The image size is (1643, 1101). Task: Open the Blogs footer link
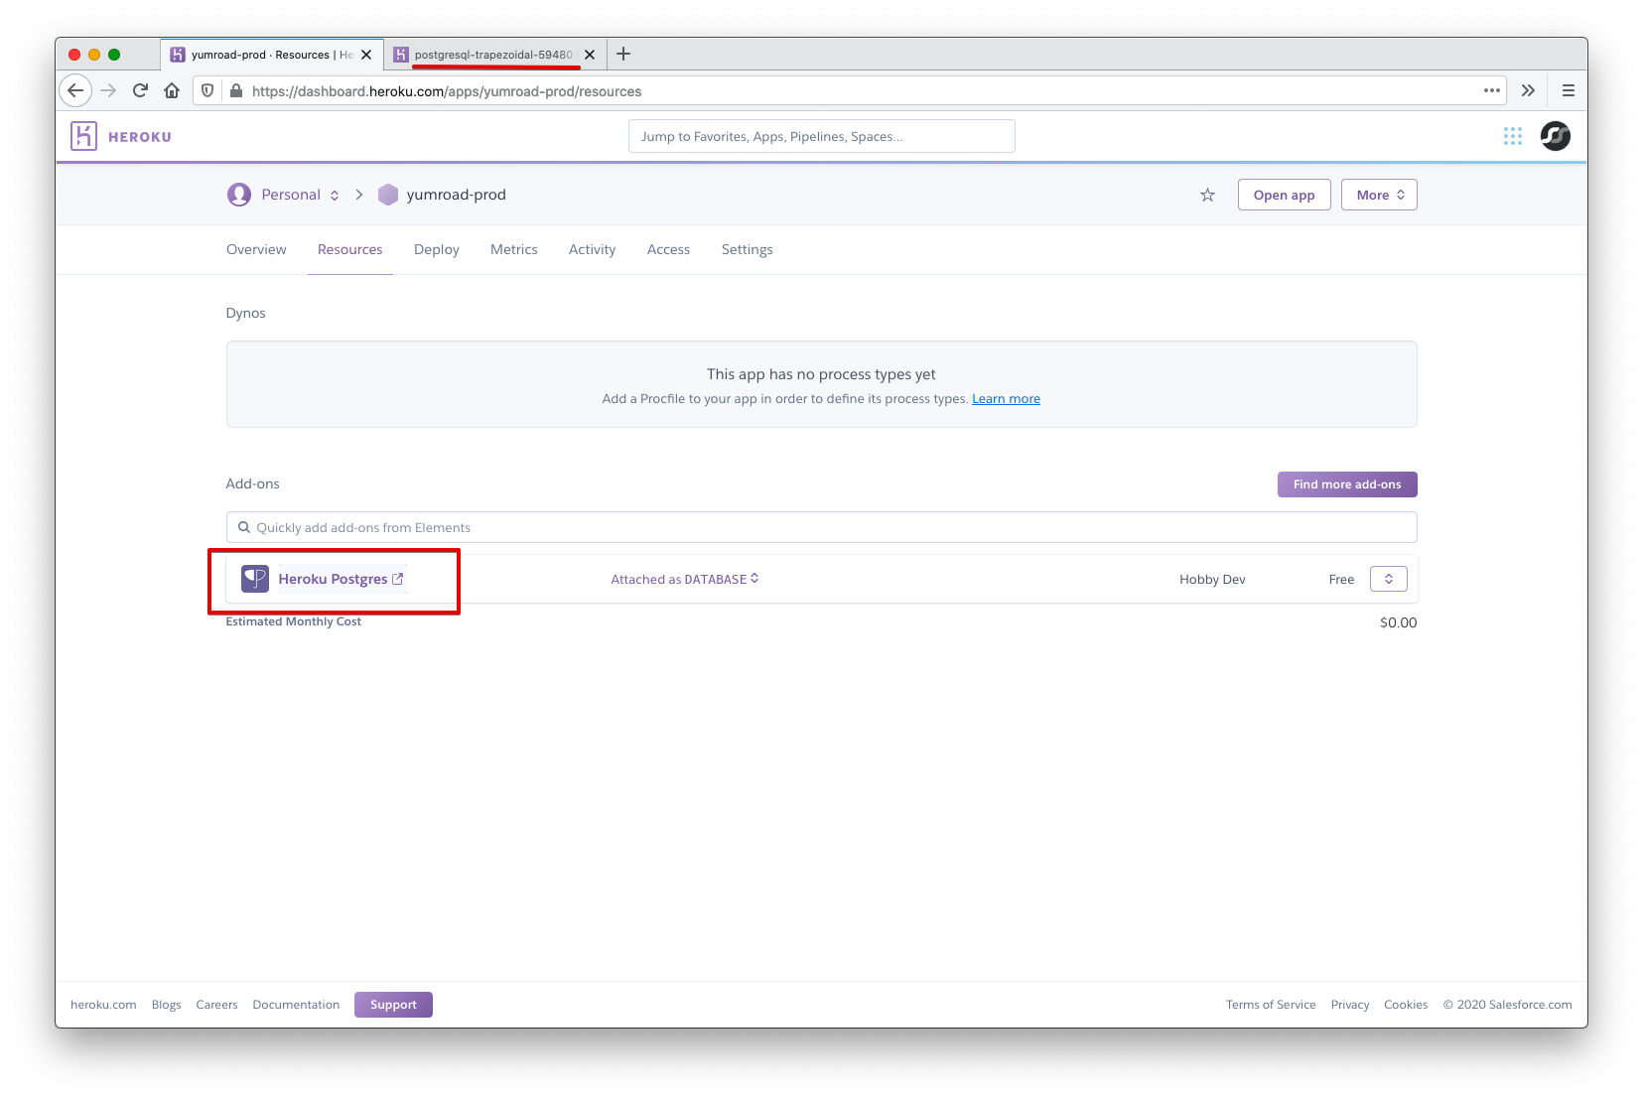click(166, 1005)
